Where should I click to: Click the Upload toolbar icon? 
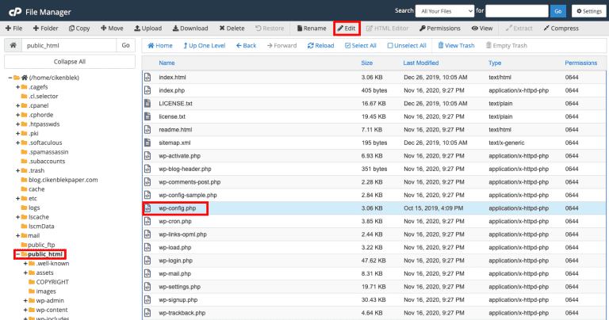point(137,29)
